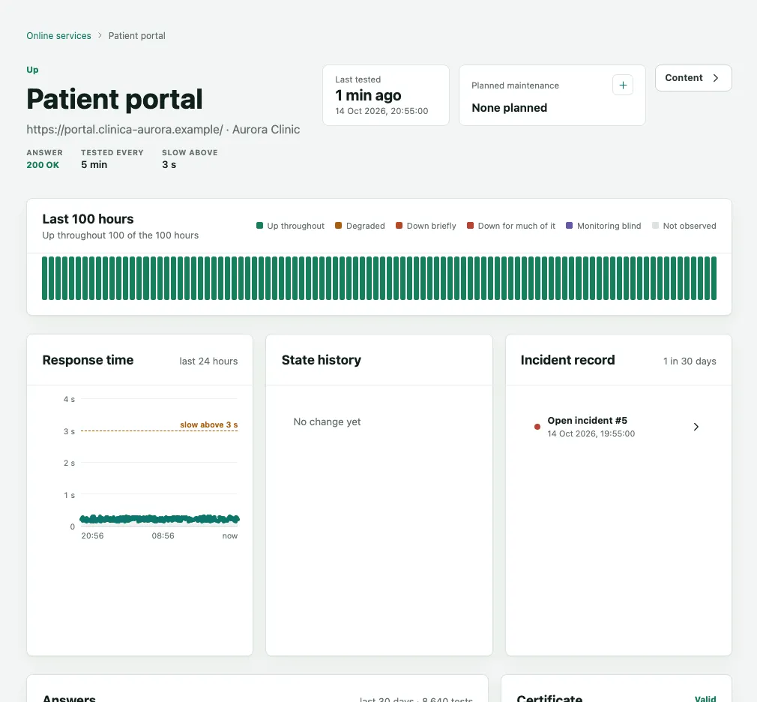This screenshot has width=757, height=702.
Task: Add planned maintenance with the plus icon
Action: tap(623, 85)
